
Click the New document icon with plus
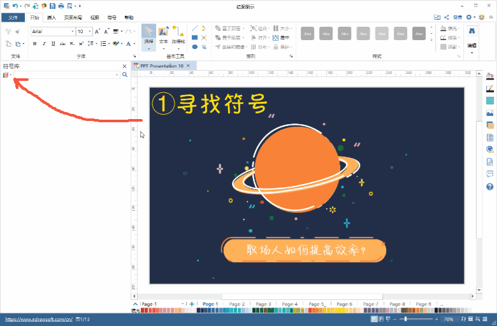point(36,6)
